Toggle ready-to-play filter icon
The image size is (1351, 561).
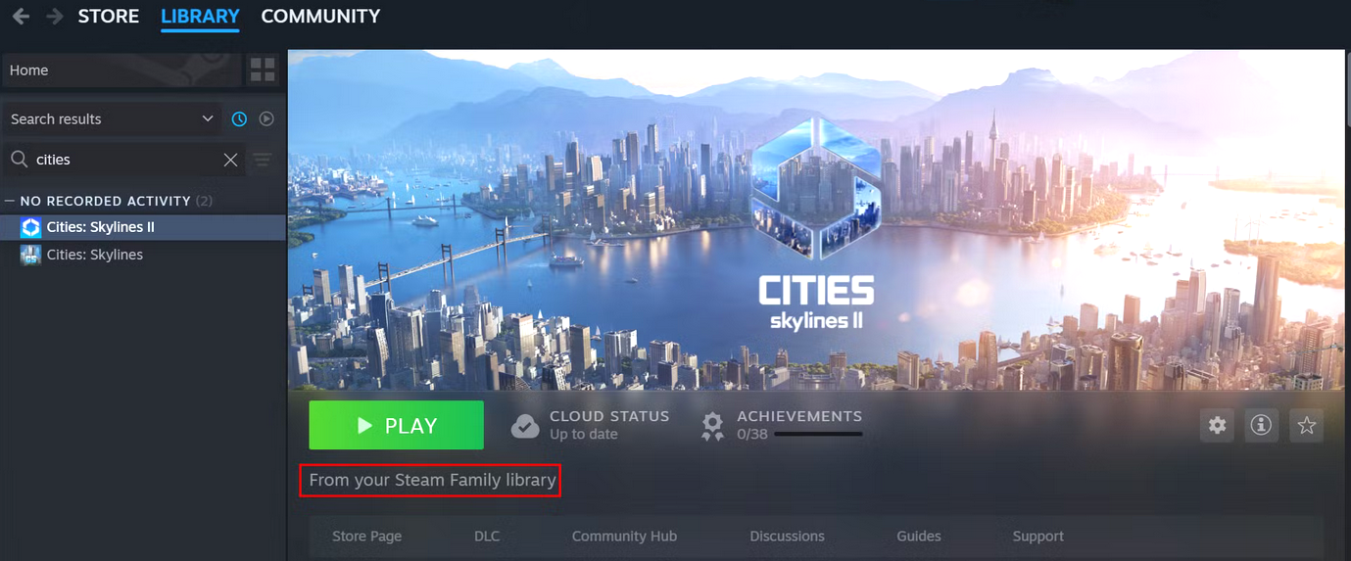pyautogui.click(x=266, y=118)
